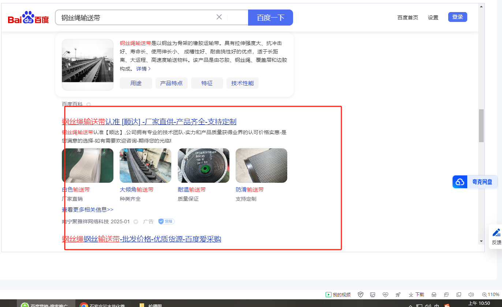The image size is (502, 307).
Task: Expand the dropdown arrow beside 百度百科
Action: click(x=89, y=104)
